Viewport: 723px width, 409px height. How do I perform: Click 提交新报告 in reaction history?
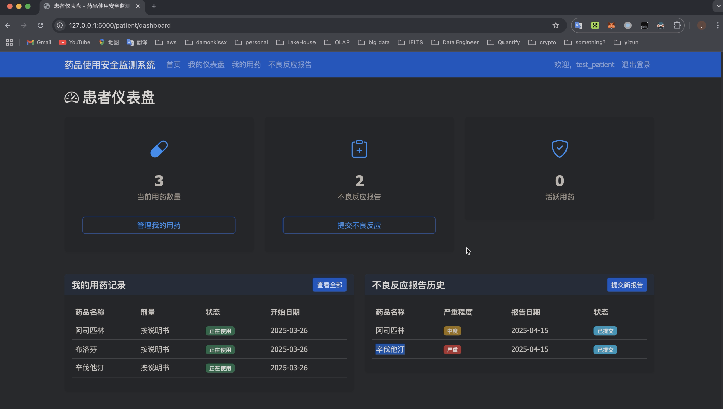click(x=627, y=285)
